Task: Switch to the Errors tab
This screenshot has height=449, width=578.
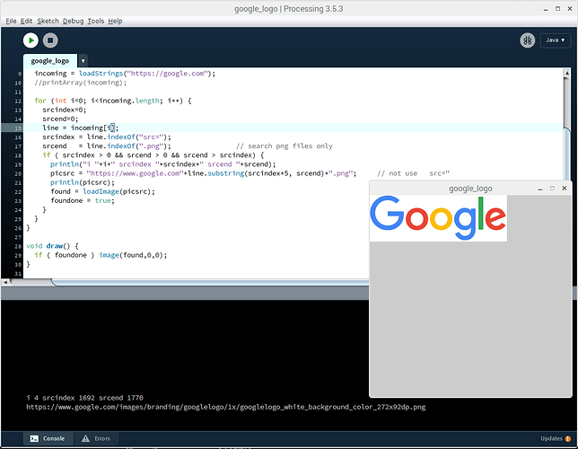Action: pyautogui.click(x=96, y=438)
